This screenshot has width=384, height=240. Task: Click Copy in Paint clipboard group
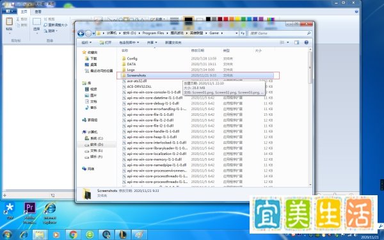tap(22, 25)
